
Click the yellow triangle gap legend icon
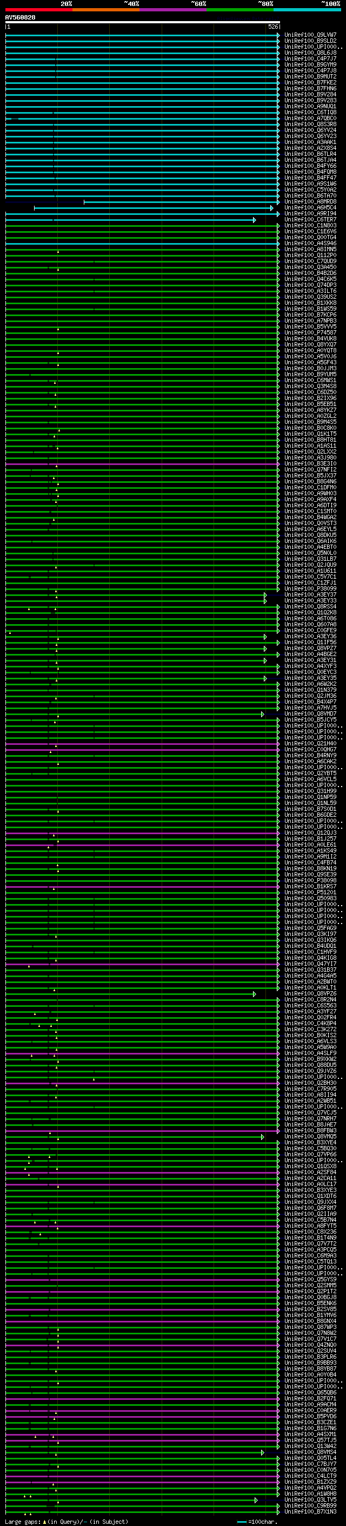pyautogui.click(x=44, y=1522)
